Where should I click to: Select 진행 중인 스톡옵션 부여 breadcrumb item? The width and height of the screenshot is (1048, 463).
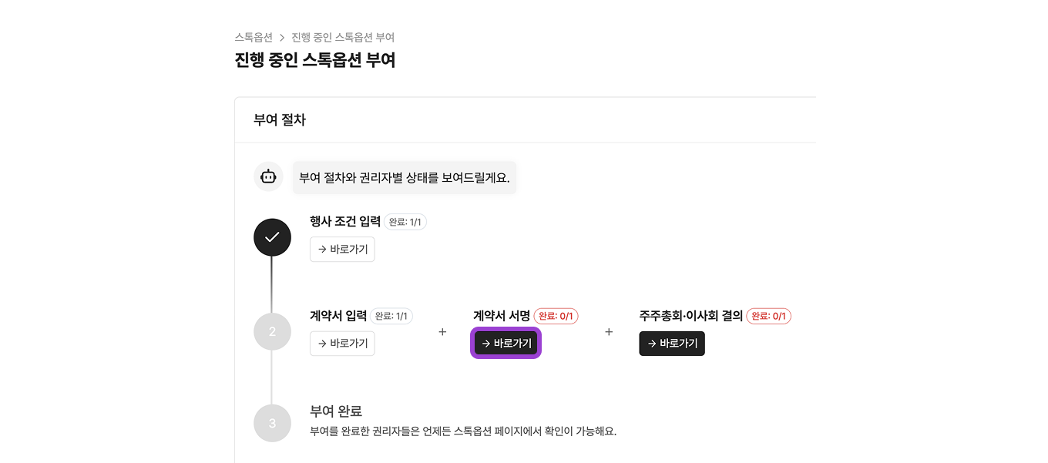click(341, 37)
